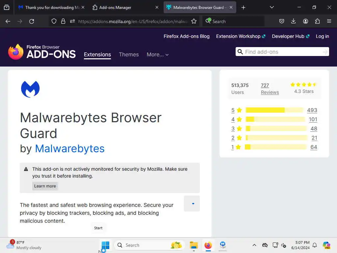Open the tracking protection shield icon
This screenshot has height=253, width=337.
[54, 21]
